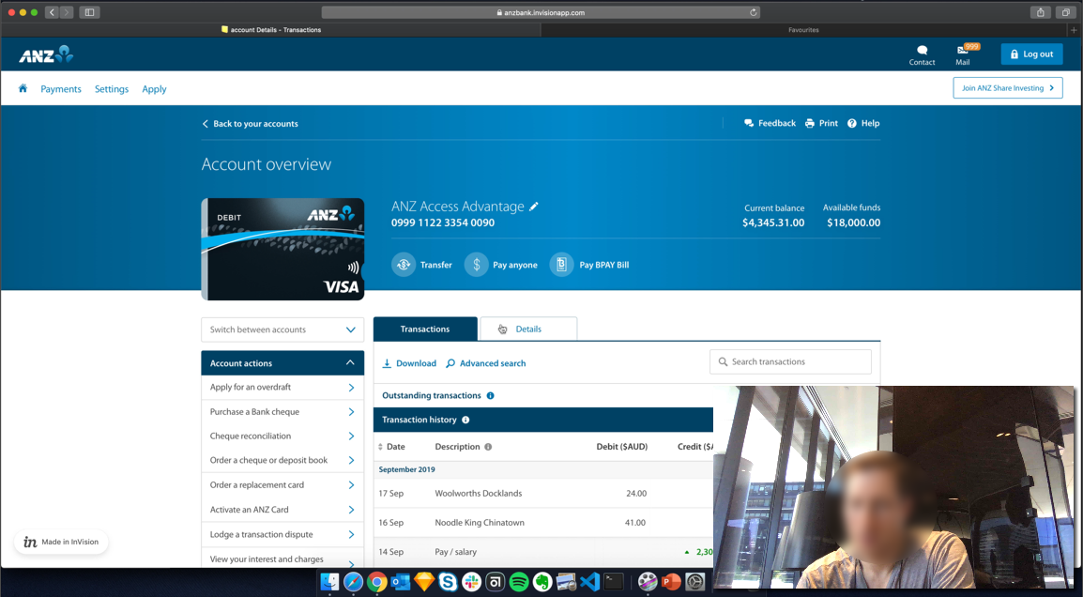This screenshot has height=597, width=1083.
Task: Click the Feedback speech bubble icon
Action: coord(749,123)
